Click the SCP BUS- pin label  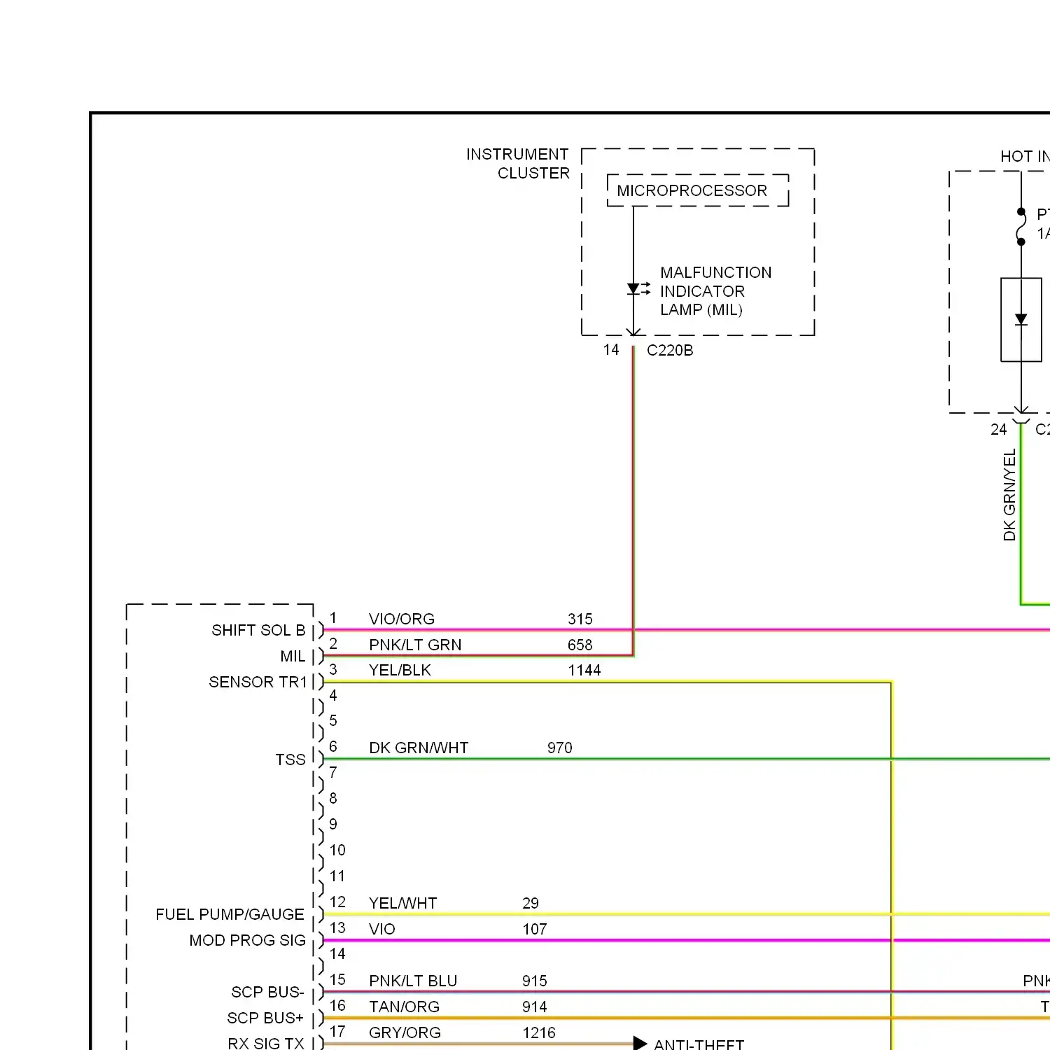pyautogui.click(x=267, y=992)
